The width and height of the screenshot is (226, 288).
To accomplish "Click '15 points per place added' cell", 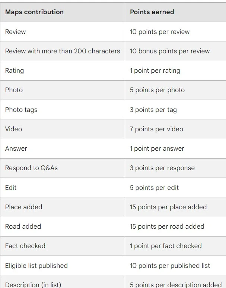I will coord(175,207).
